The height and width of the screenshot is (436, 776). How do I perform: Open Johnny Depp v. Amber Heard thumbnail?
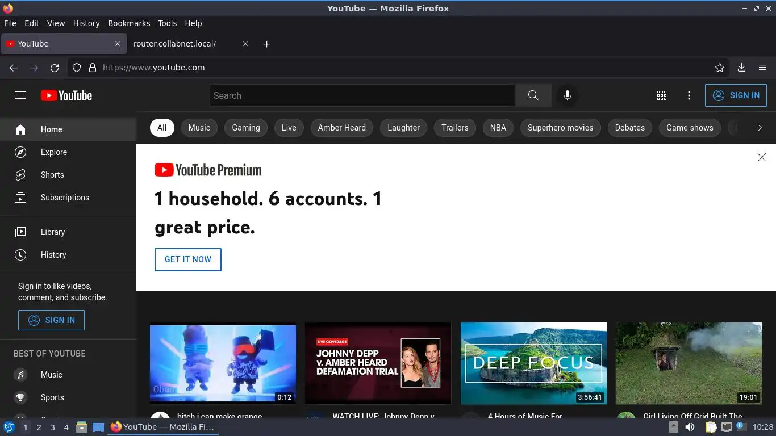click(378, 363)
